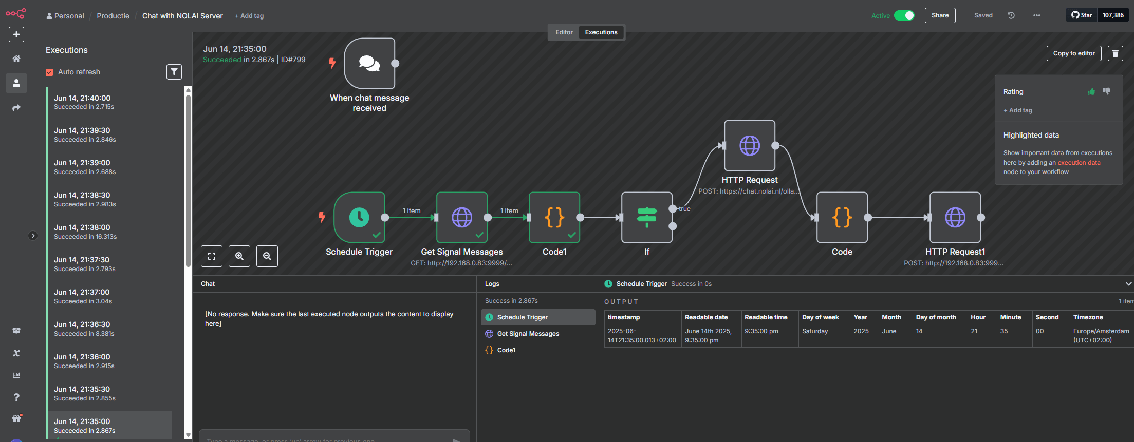Open the What's new gift icon
The width and height of the screenshot is (1134, 442).
click(x=16, y=418)
